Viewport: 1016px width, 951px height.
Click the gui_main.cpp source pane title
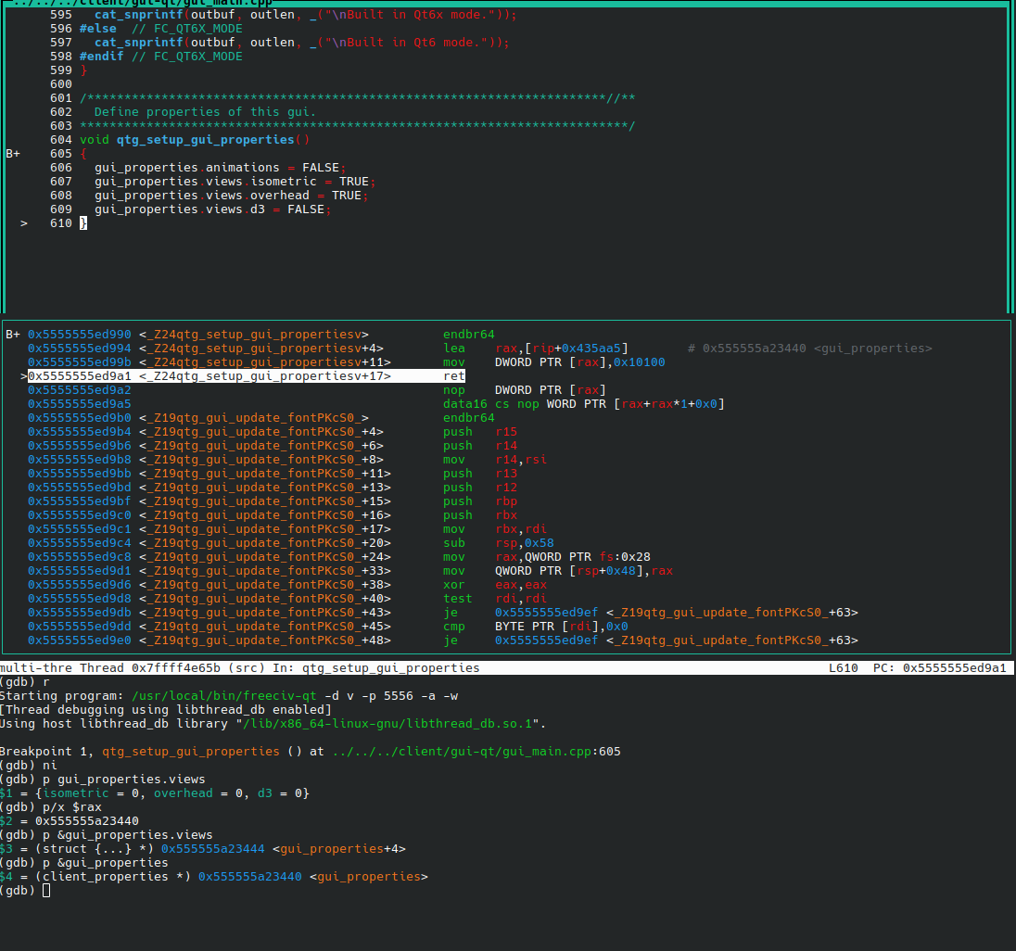[x=139, y=3]
